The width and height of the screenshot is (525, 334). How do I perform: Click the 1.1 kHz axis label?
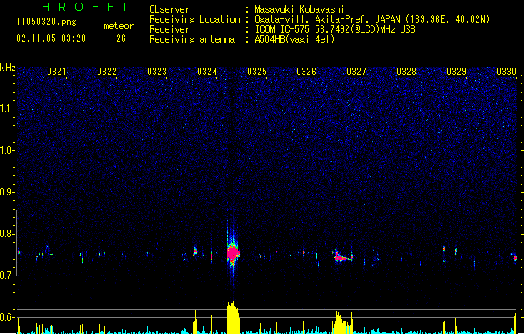[x=7, y=109]
